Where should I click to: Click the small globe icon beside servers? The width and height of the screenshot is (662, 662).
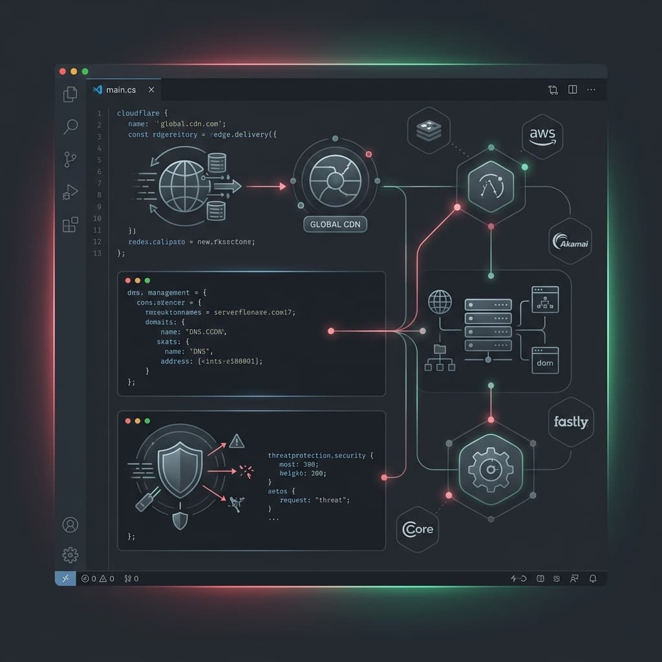click(x=440, y=301)
